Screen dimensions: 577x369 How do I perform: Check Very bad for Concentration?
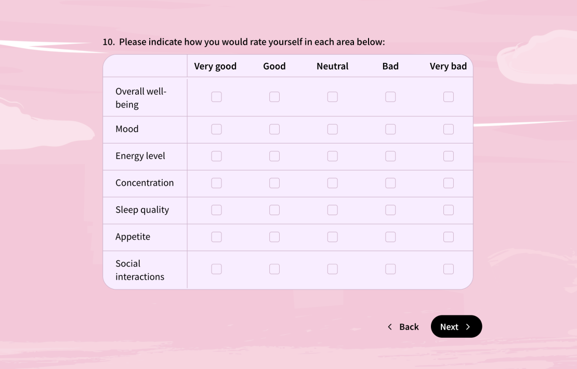click(449, 183)
